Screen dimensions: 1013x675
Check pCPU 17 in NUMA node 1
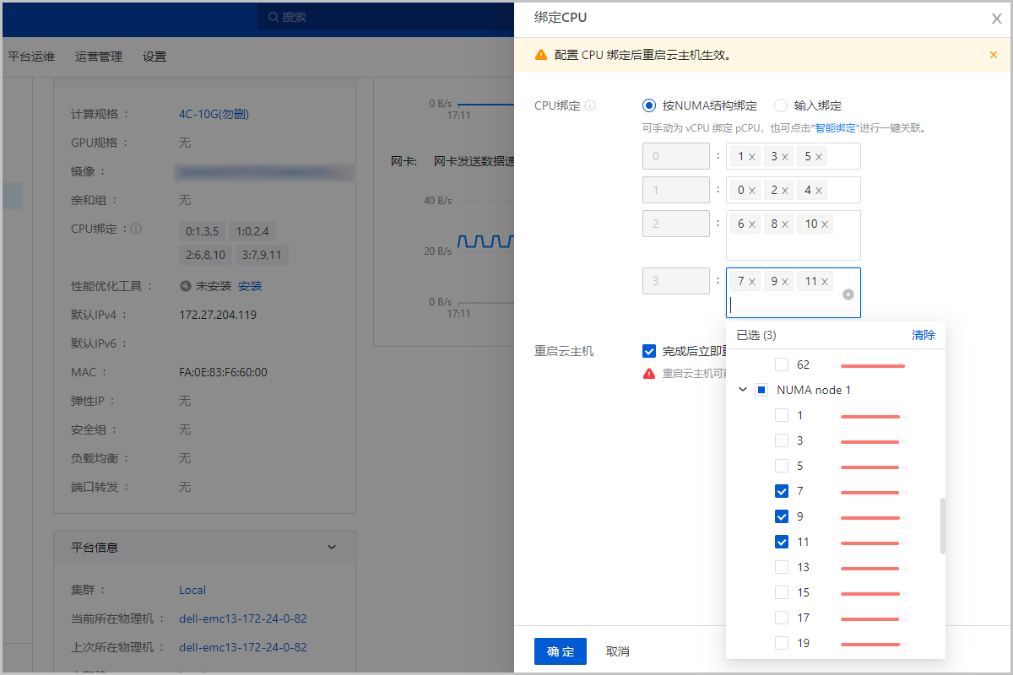tap(782, 618)
